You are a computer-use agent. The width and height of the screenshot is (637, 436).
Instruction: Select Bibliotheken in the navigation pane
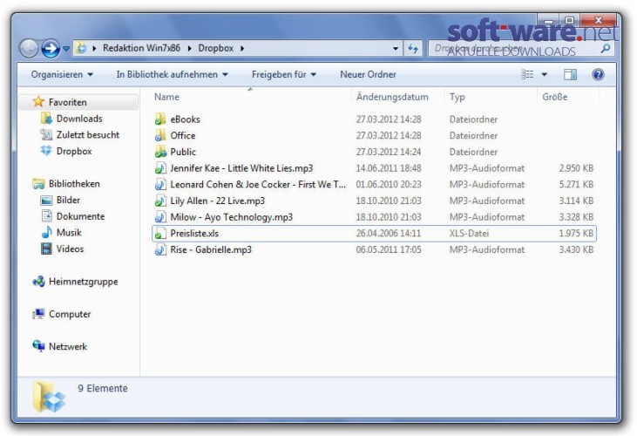74,183
